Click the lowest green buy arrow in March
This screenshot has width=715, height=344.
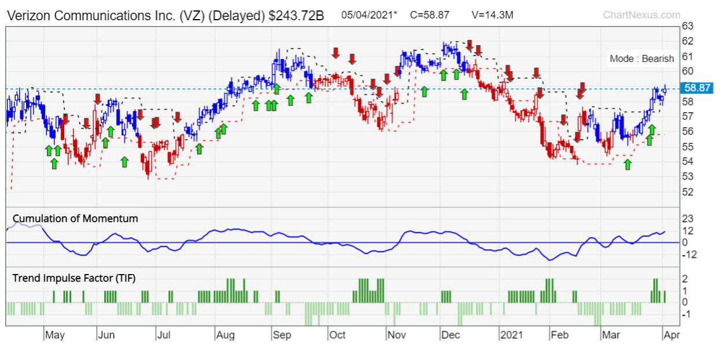tap(628, 165)
